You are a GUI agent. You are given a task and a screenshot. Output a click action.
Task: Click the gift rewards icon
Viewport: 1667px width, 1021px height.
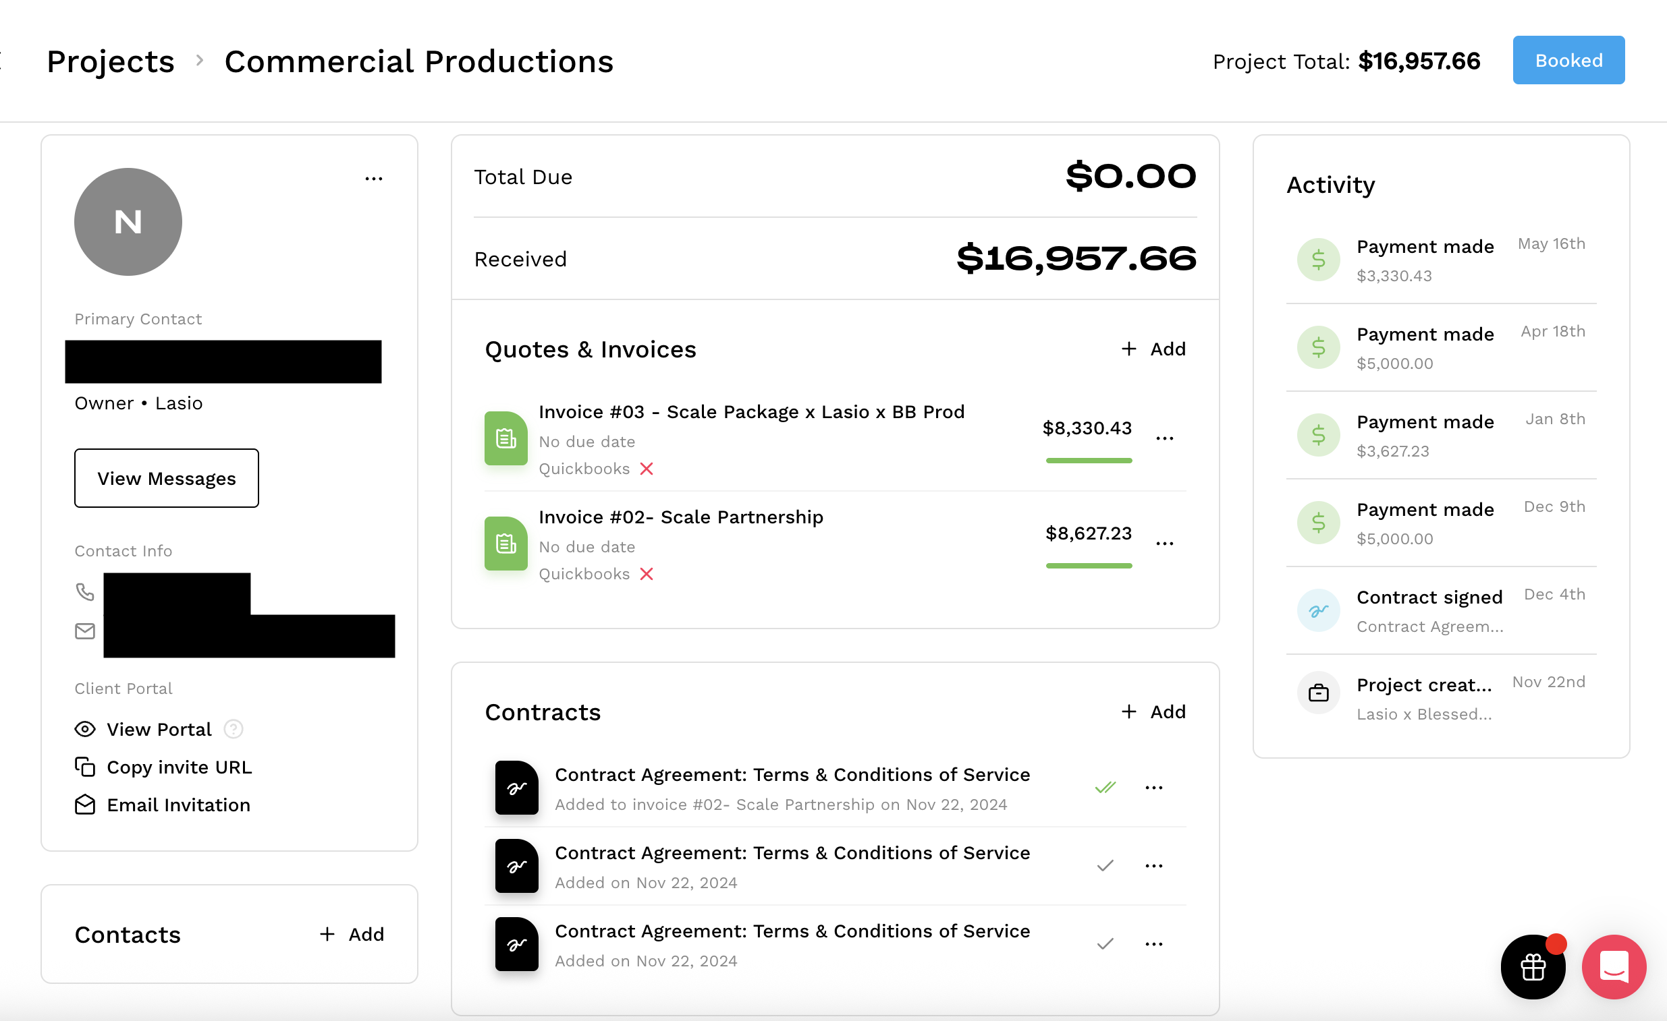coord(1533,968)
